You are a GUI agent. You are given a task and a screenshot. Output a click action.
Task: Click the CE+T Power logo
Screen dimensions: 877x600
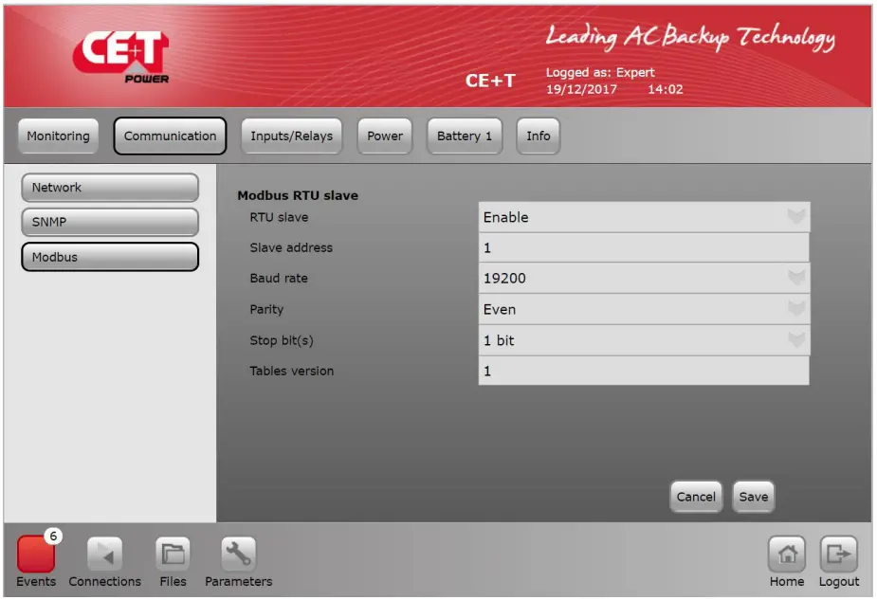[x=120, y=57]
